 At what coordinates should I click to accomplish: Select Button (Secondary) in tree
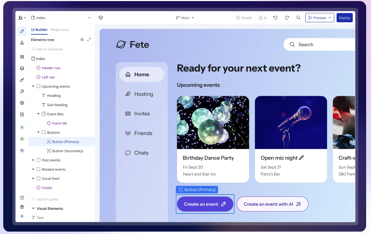coord(65,151)
